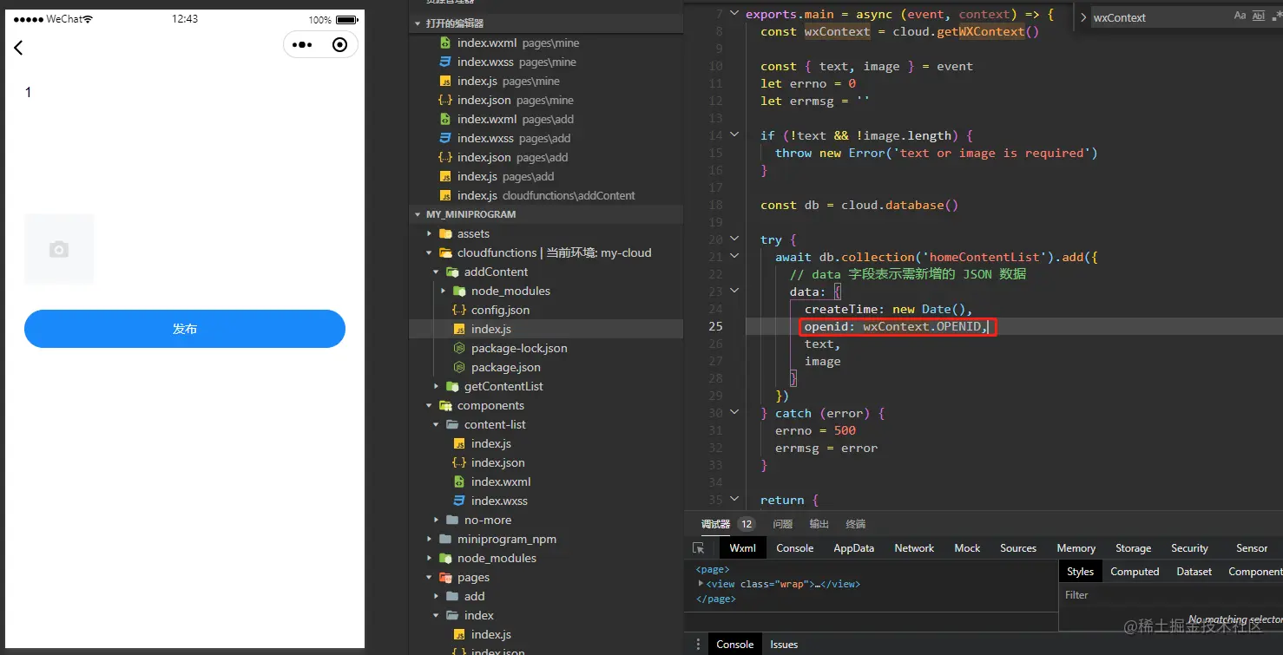Expand the assets folder arrow
This screenshot has height=655, width=1283.
429,233
